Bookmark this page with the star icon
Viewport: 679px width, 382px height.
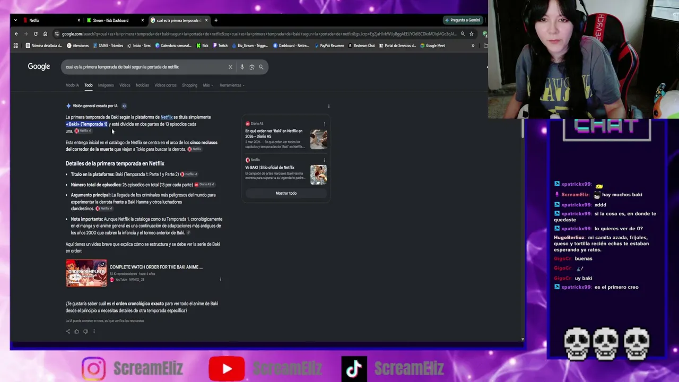click(471, 34)
